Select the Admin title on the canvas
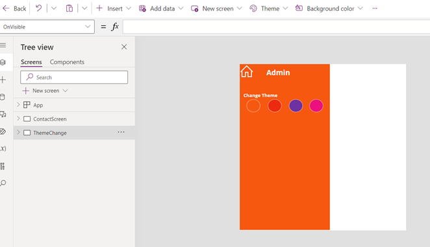 click(x=278, y=73)
